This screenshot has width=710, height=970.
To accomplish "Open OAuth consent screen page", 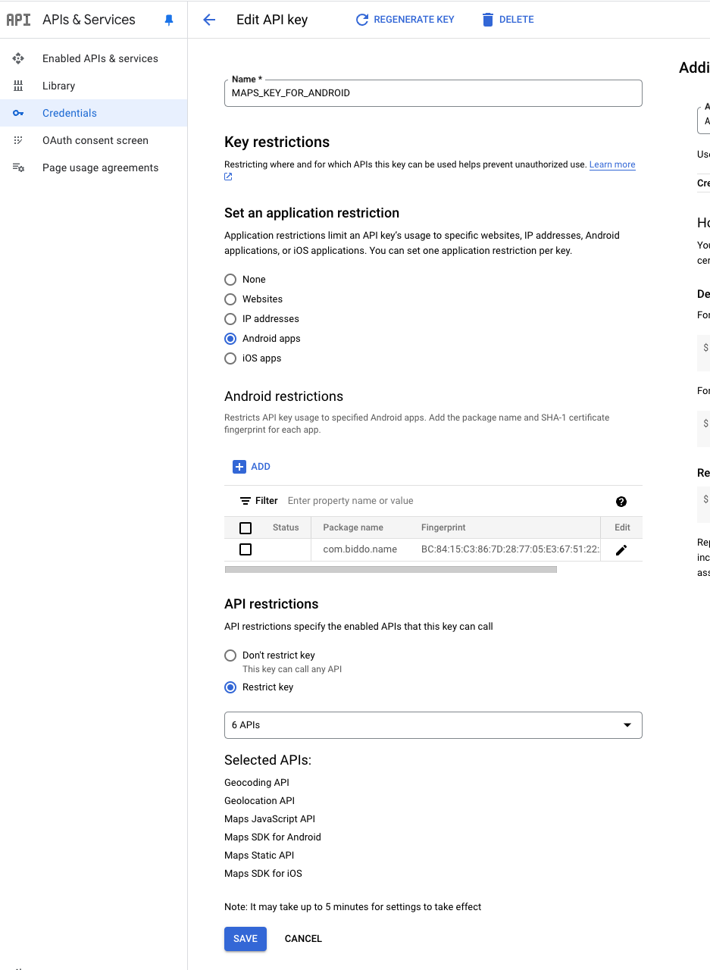I will [x=94, y=140].
